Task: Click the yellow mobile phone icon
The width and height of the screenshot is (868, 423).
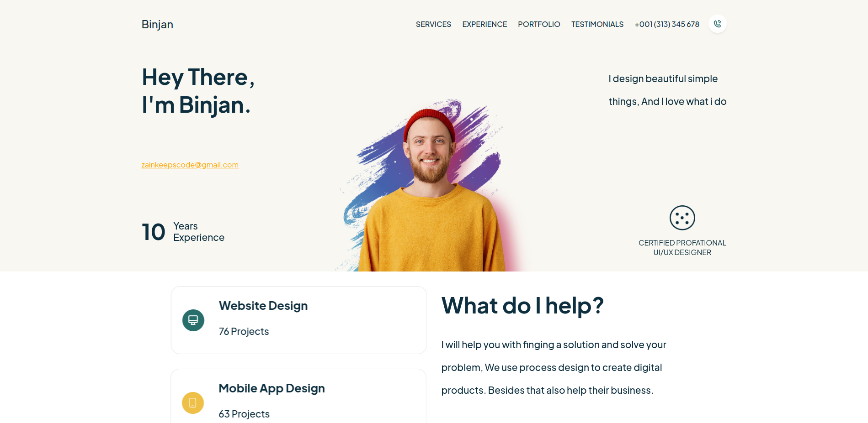Action: coord(193,402)
